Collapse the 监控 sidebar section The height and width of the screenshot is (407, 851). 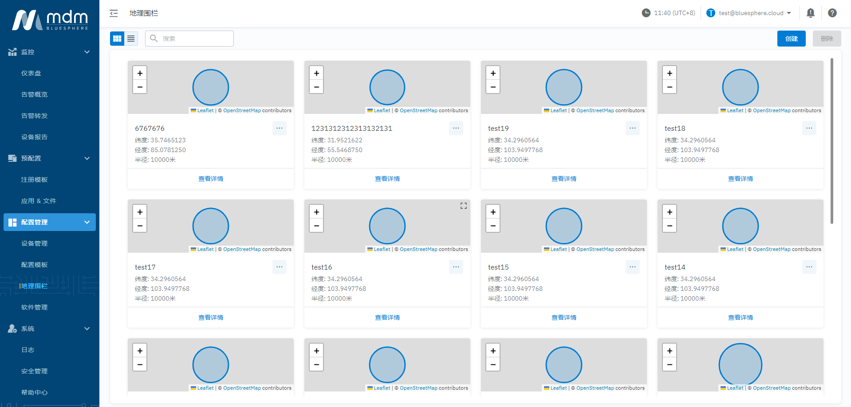coord(87,52)
